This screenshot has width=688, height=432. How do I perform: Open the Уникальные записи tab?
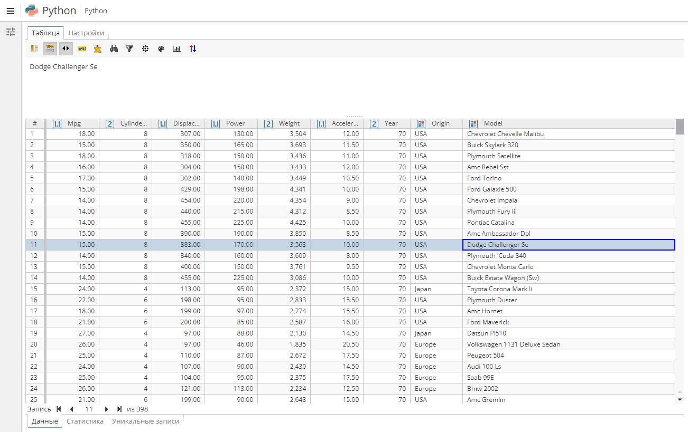(146, 421)
